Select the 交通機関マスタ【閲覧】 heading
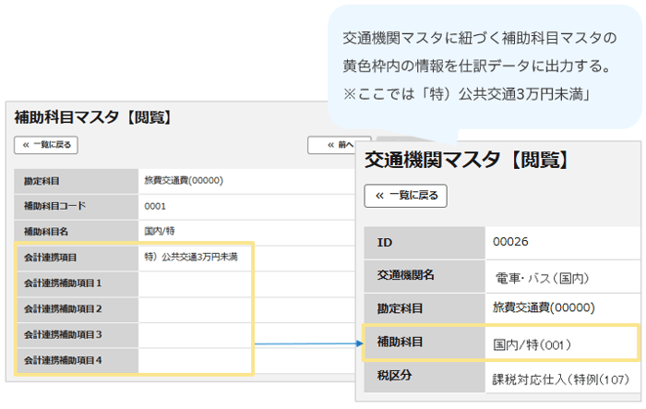The height and width of the screenshot is (409, 646). coord(468,160)
